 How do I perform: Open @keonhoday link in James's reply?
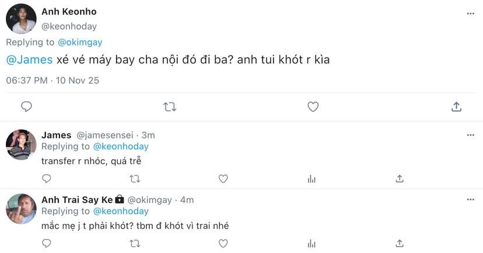[x=121, y=146]
